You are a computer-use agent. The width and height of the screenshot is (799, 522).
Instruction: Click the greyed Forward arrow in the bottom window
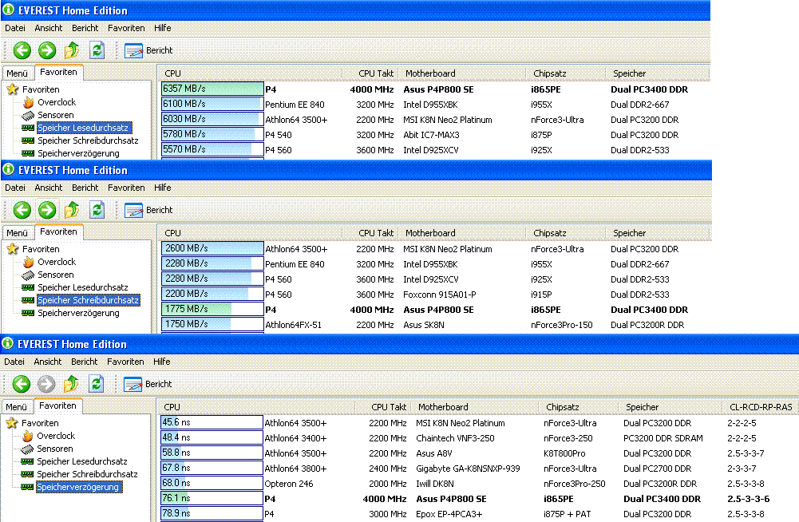pyautogui.click(x=45, y=384)
